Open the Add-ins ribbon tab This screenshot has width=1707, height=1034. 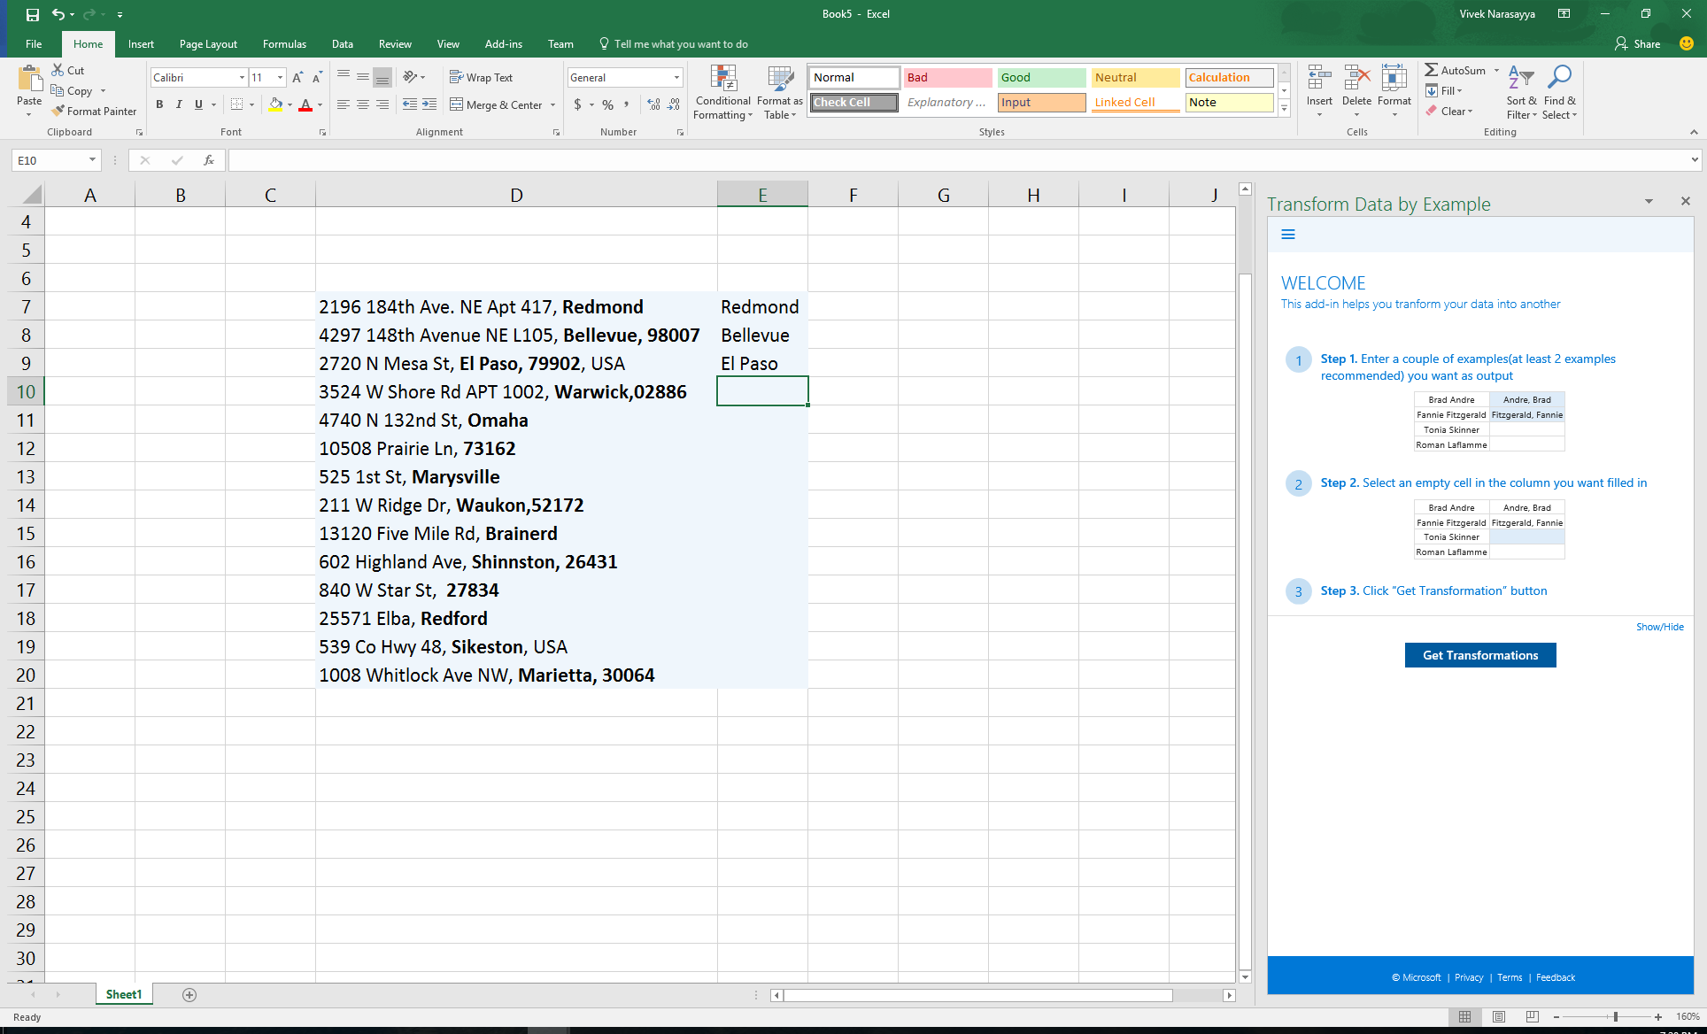point(503,44)
